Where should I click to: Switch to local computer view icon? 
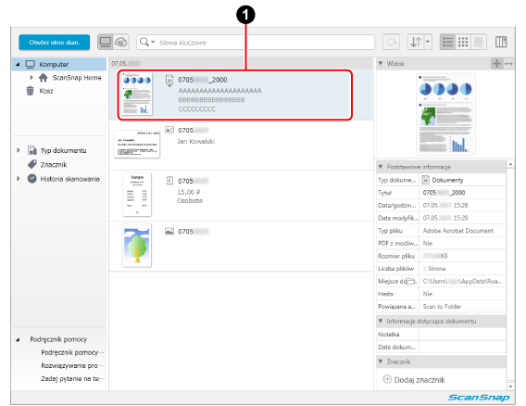tap(106, 43)
